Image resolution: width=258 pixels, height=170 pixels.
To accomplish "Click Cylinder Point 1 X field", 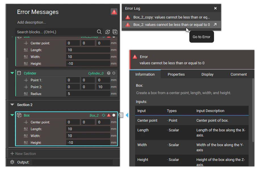I will pyautogui.click(x=73, y=80).
